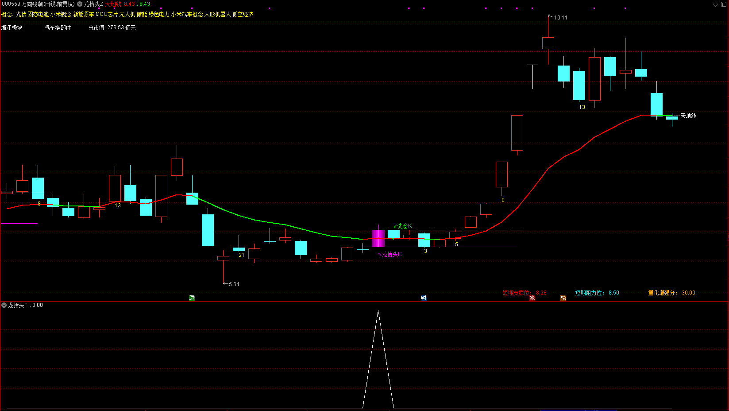This screenshot has height=411, width=729.
Task: Click the white spike peak in 龙抬头F panel
Action: (x=378, y=311)
